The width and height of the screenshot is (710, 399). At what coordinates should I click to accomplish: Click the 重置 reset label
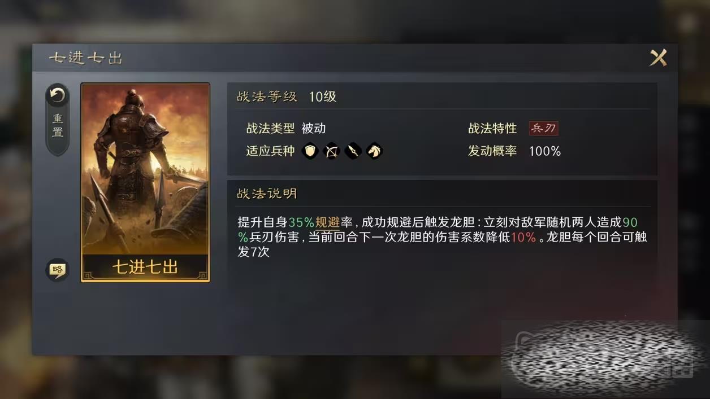[58, 126]
